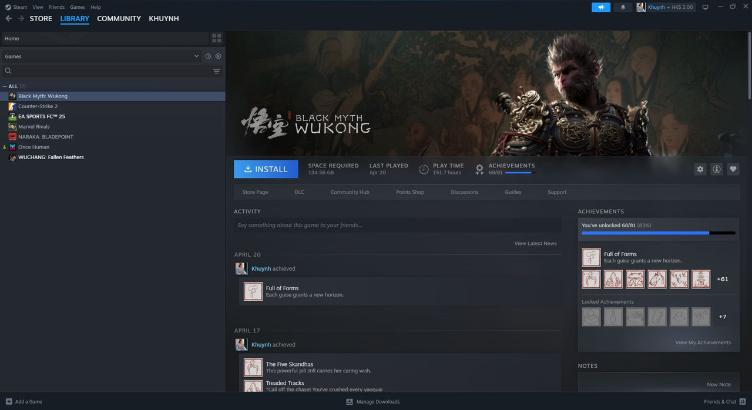Click New Note button

click(719, 384)
